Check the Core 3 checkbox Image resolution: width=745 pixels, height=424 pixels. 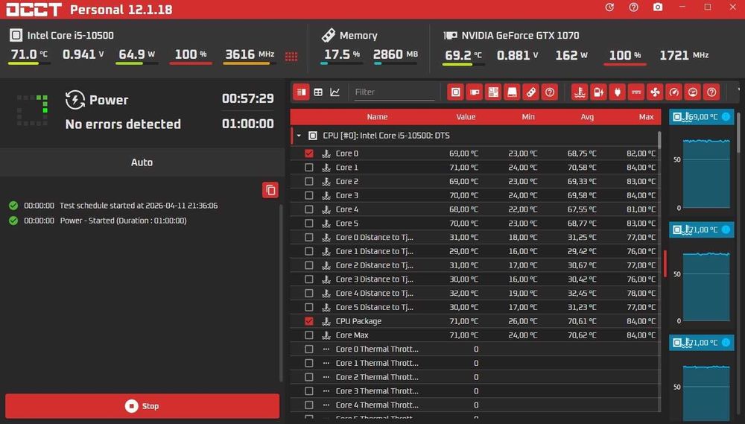point(309,195)
